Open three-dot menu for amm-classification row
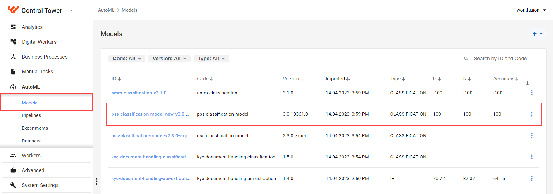The width and height of the screenshot is (553, 194). click(x=532, y=93)
